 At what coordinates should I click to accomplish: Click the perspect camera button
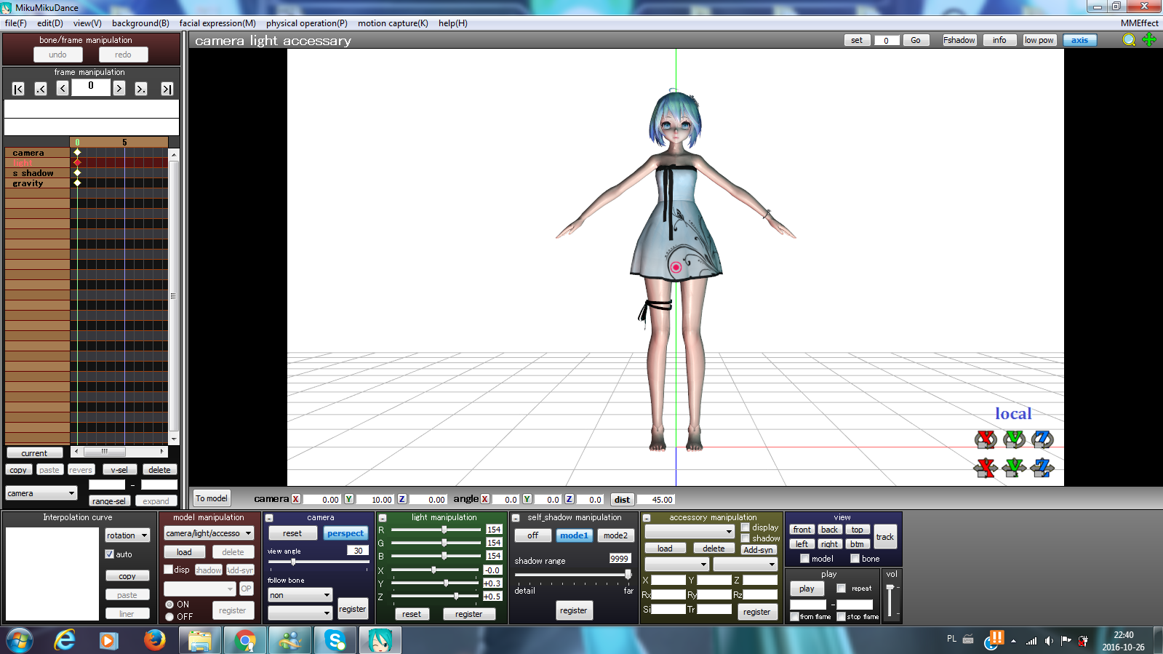[345, 533]
